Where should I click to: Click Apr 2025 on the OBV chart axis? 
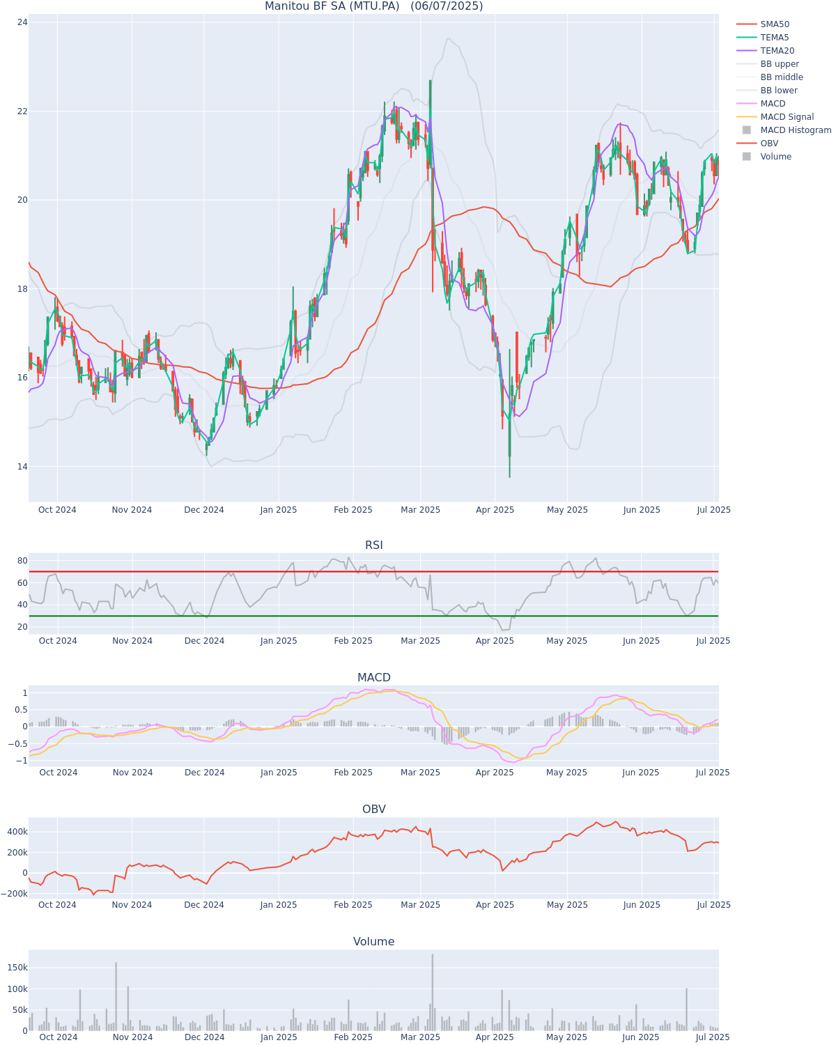click(x=495, y=905)
